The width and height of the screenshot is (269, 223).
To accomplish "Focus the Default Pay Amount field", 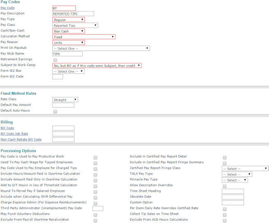I will 63,105.
